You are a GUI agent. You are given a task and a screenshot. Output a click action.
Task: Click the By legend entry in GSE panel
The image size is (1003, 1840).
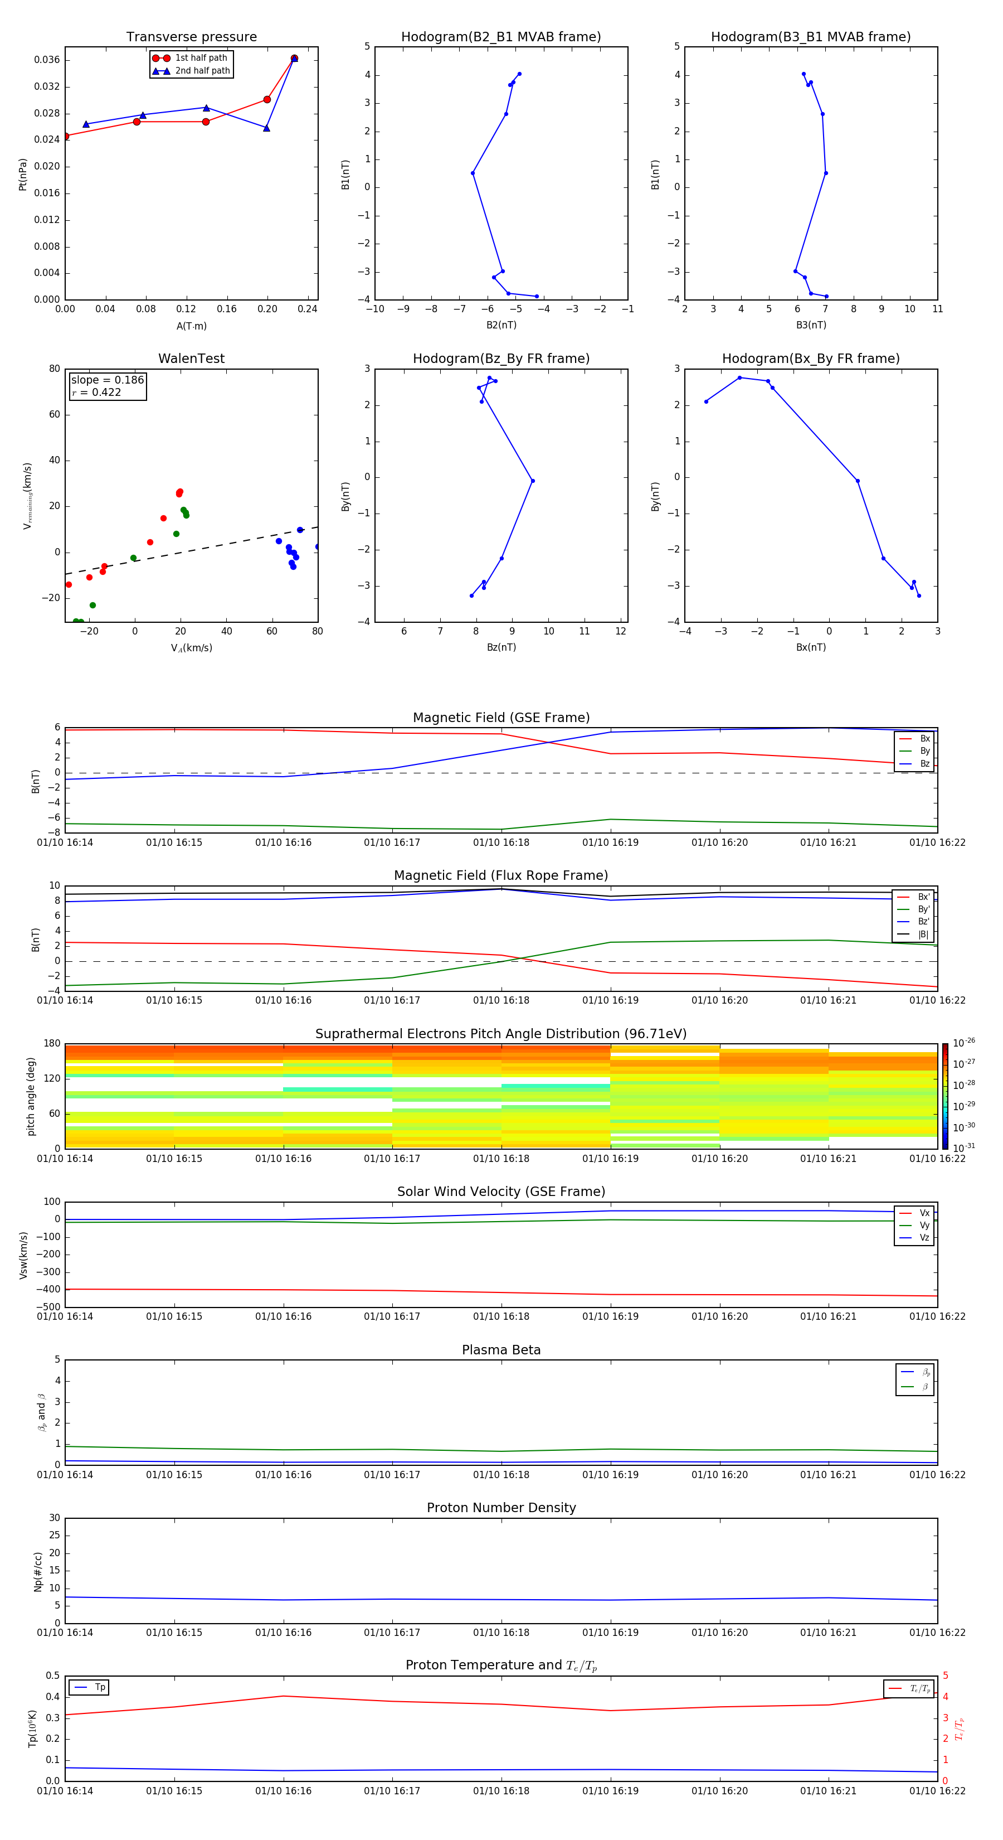[914, 752]
